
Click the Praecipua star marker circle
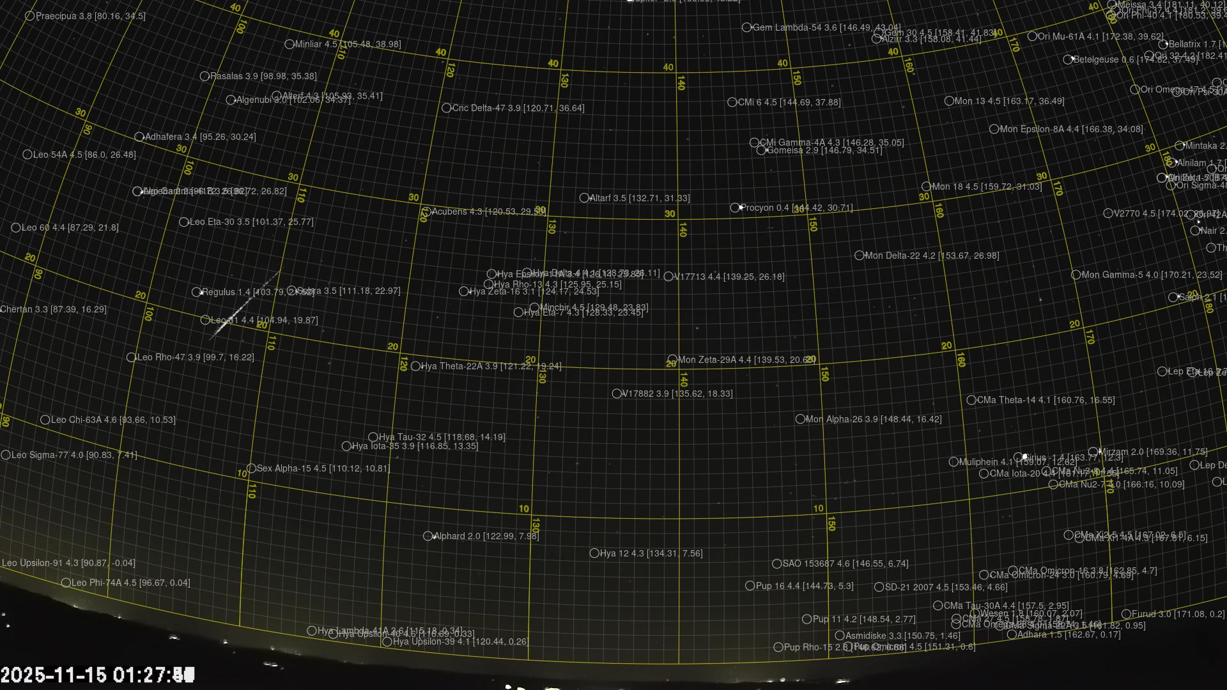point(29,16)
